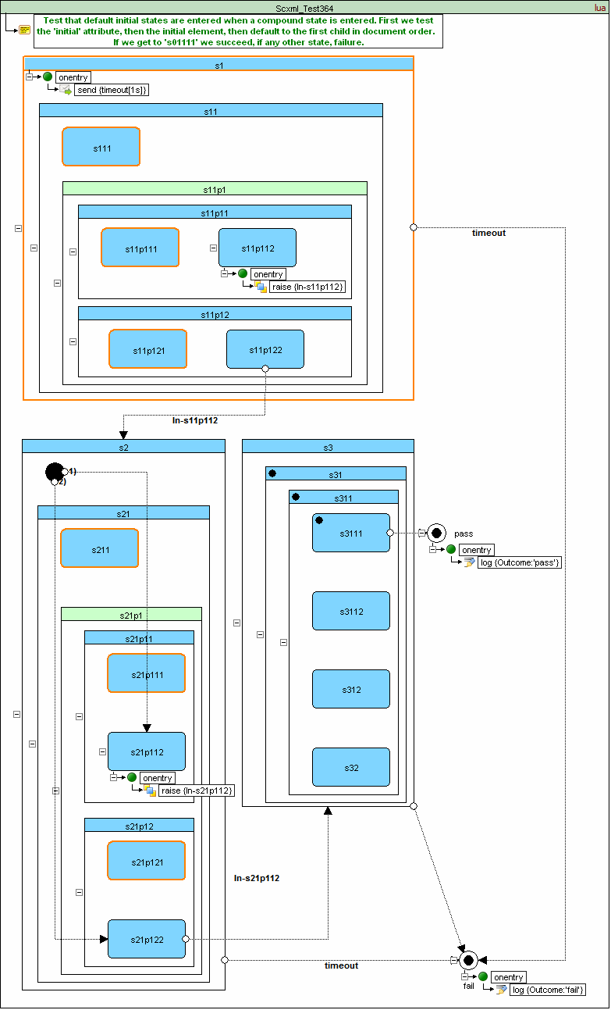Click the yellow comment note icon
Screen dimensions: 611x1010
pyautogui.click(x=25, y=30)
